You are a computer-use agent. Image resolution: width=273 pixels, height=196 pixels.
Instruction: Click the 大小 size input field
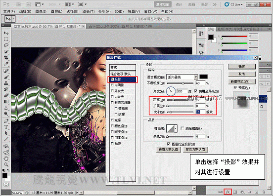200,112
